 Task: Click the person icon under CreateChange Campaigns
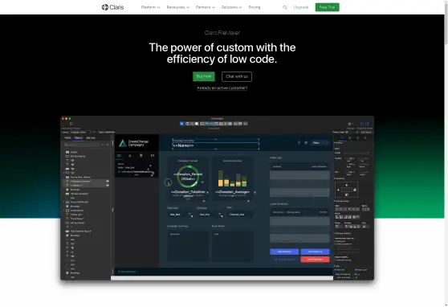pyautogui.click(x=130, y=156)
